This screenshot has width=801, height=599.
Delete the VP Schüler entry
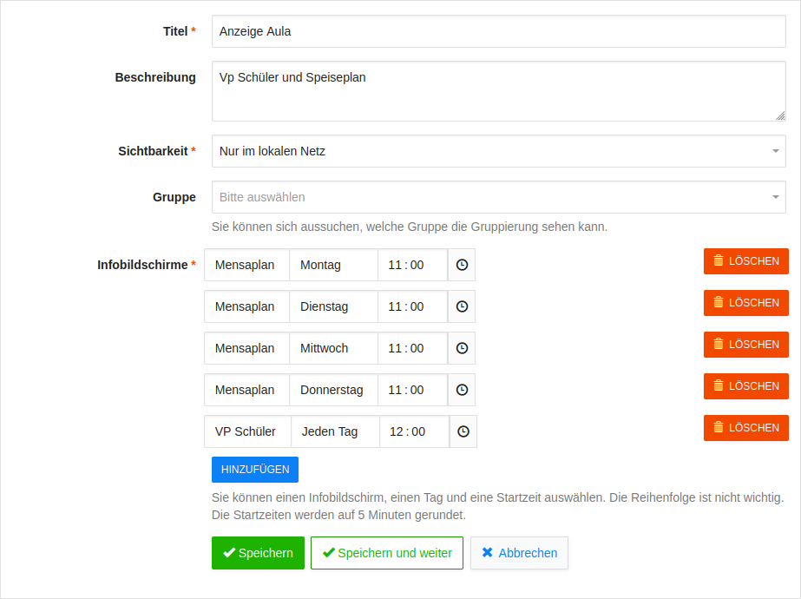tap(745, 428)
